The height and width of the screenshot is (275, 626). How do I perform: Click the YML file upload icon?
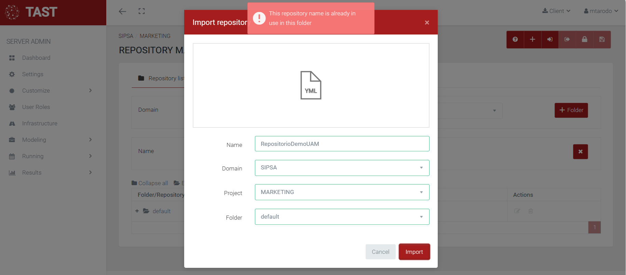(x=311, y=85)
